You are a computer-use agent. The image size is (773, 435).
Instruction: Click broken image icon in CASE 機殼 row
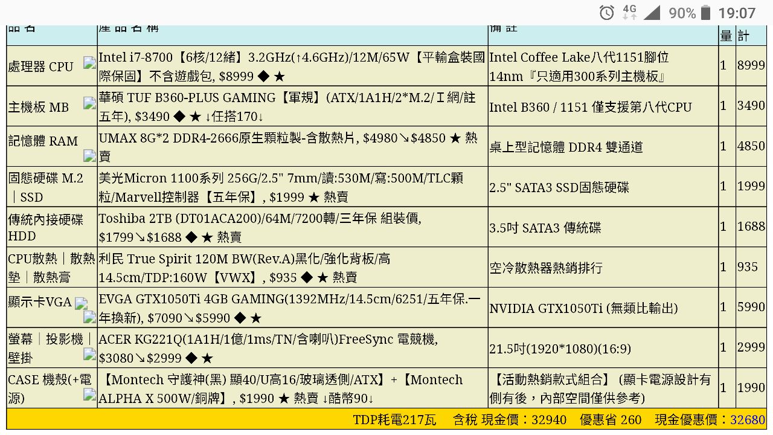(89, 395)
